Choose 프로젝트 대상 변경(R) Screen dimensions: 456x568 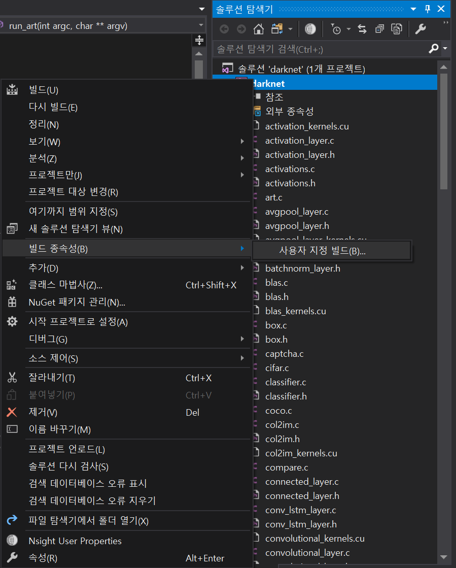[127, 192]
